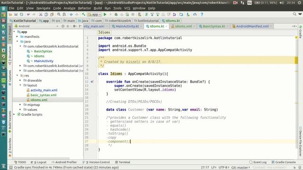Click the Redo toolbar icon
The height and width of the screenshot is (170, 303).
34,15
